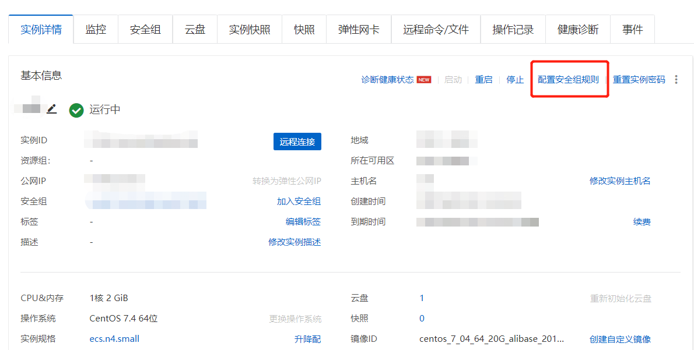Viewport: 694px width, 350px height.
Task: Open the ecs.n4.small instance type link
Action: [x=114, y=338]
